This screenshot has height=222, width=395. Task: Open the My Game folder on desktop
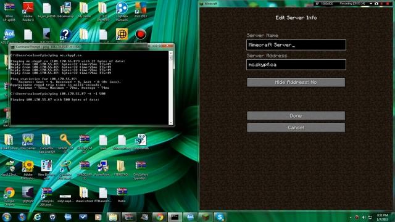coord(84,10)
